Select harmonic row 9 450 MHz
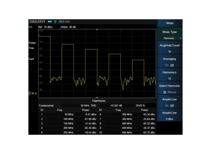Viewport: 211px width, 154px height. click(x=127, y=128)
